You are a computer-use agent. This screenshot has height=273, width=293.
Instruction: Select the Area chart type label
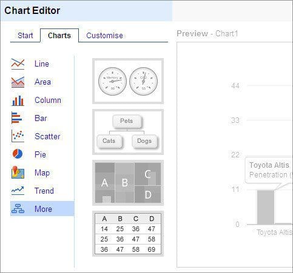click(42, 82)
